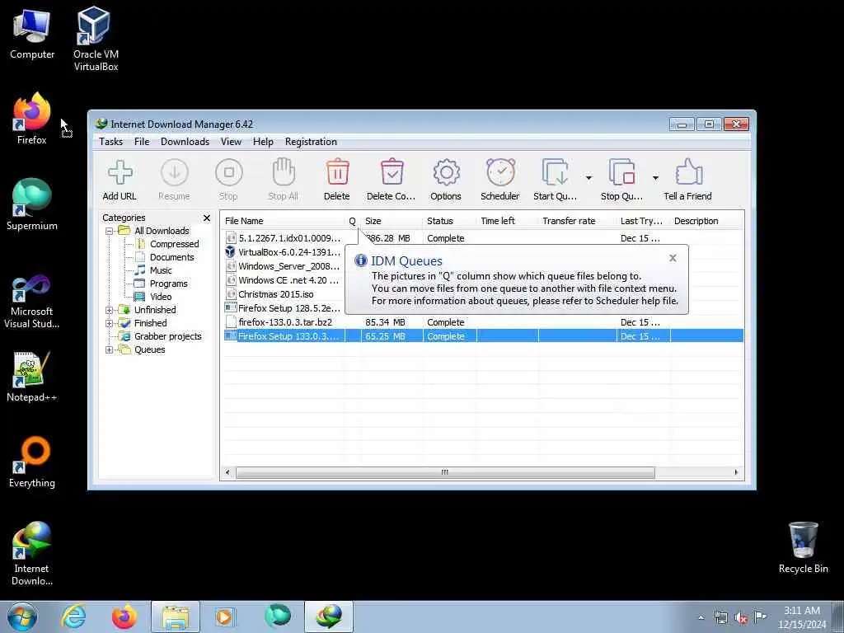Click the Tell a Friend thumbs-up icon

(x=688, y=172)
